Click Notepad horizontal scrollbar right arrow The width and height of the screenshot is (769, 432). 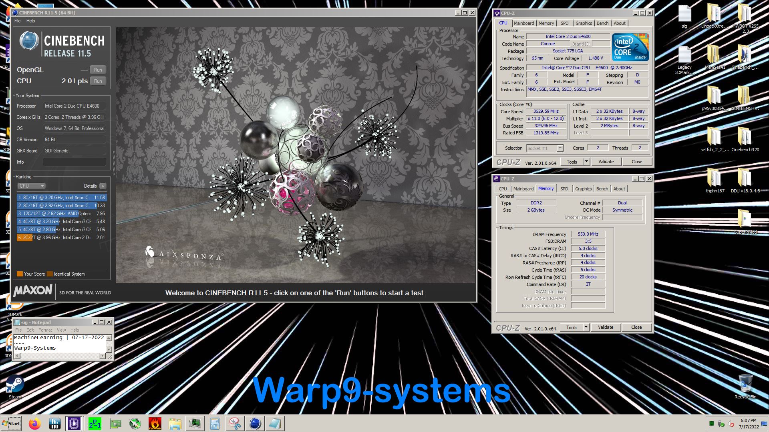(103, 356)
